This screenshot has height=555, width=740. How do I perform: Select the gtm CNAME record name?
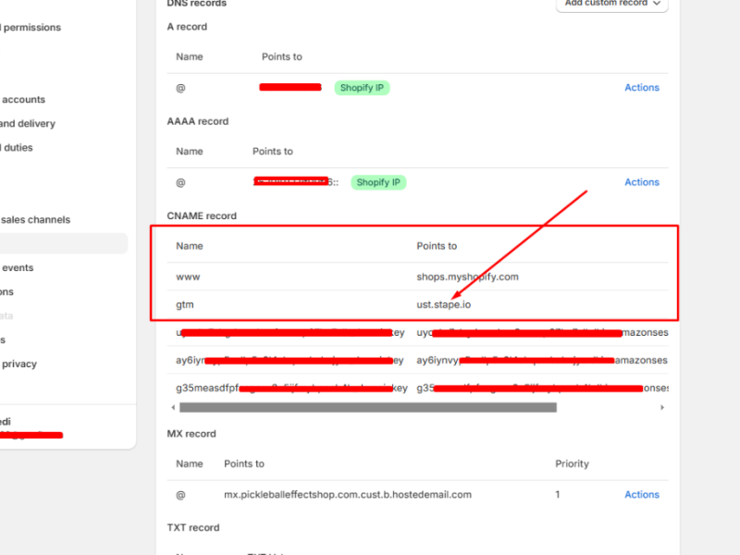pyautogui.click(x=184, y=305)
